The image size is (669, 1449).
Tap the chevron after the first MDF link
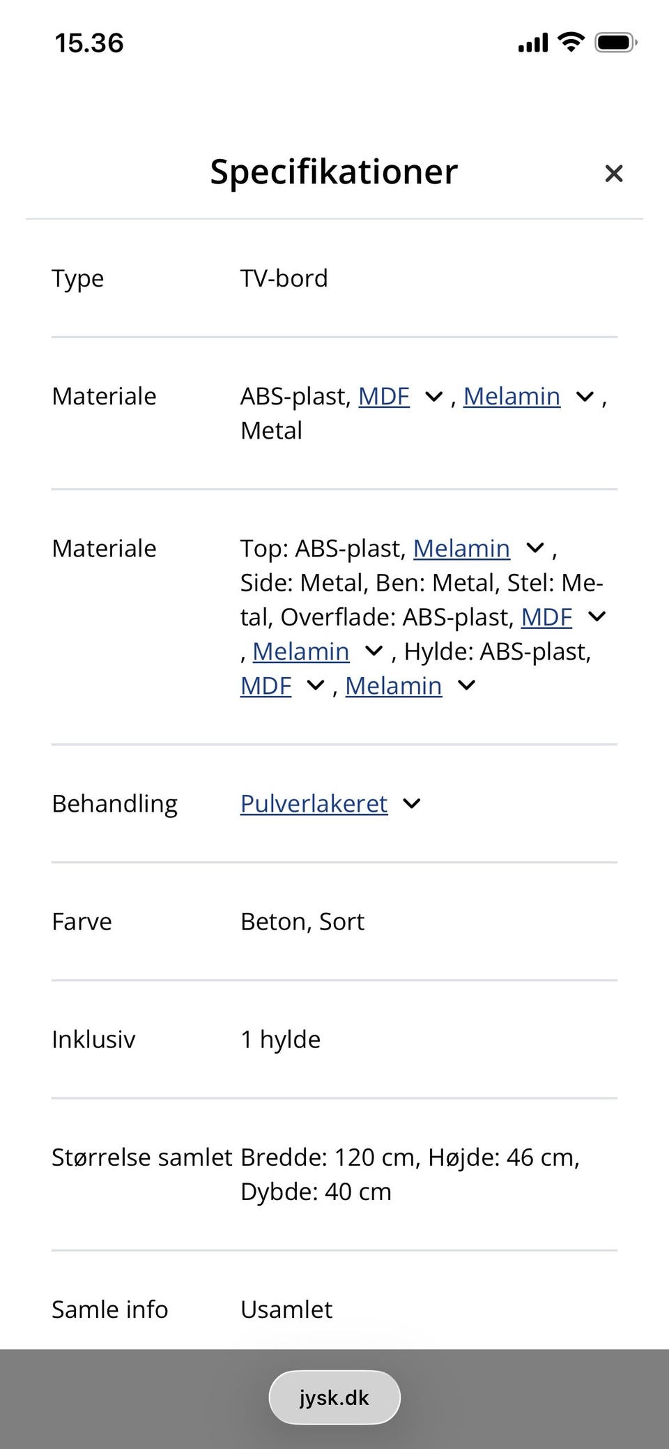point(433,396)
